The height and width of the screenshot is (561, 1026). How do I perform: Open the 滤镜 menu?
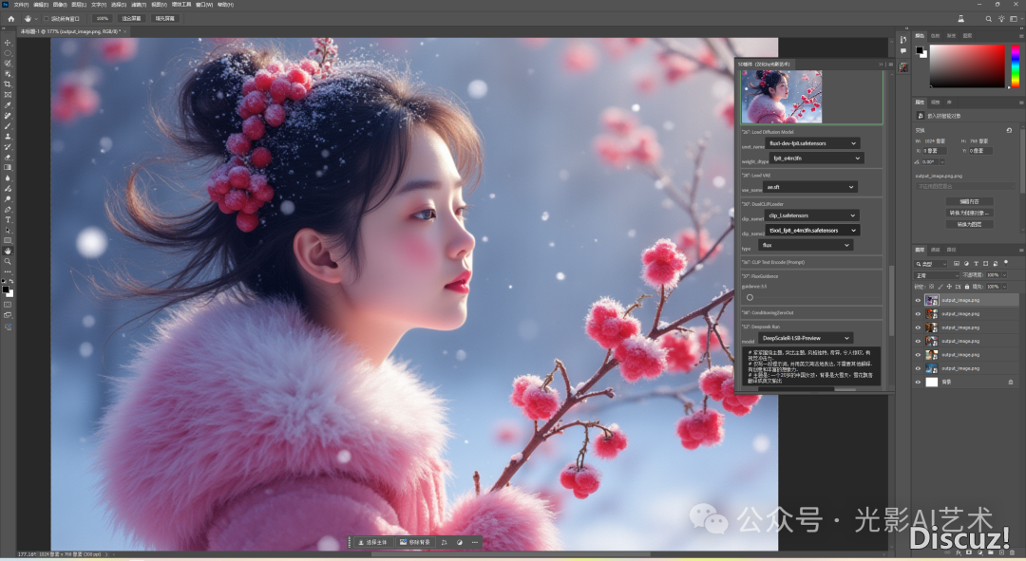coord(138,5)
